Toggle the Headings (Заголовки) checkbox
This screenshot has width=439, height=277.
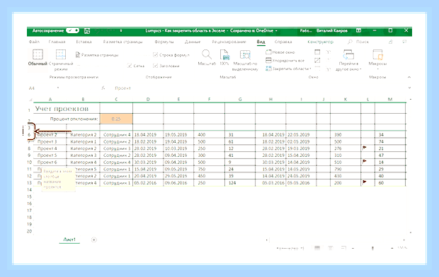155,66
